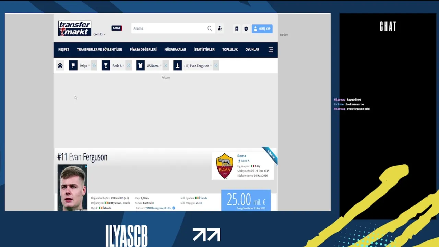The image size is (439, 247).
Task: Click the double-arrow after Serie A
Action: point(129,66)
